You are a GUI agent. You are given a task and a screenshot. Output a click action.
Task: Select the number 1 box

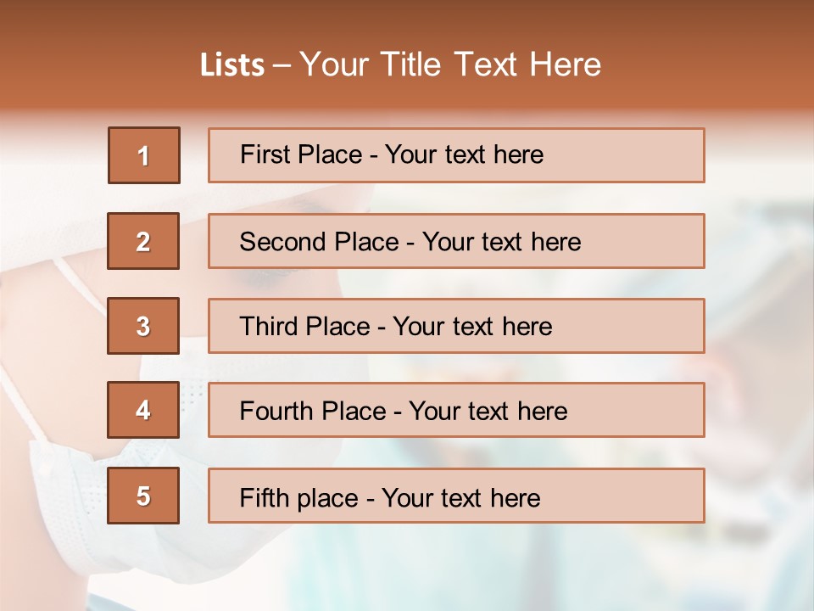tap(144, 155)
